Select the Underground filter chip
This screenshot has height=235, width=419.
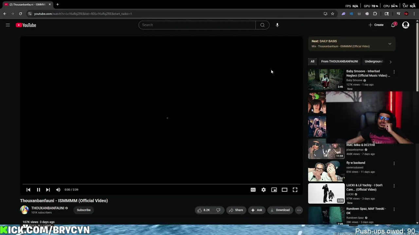pos(373,61)
